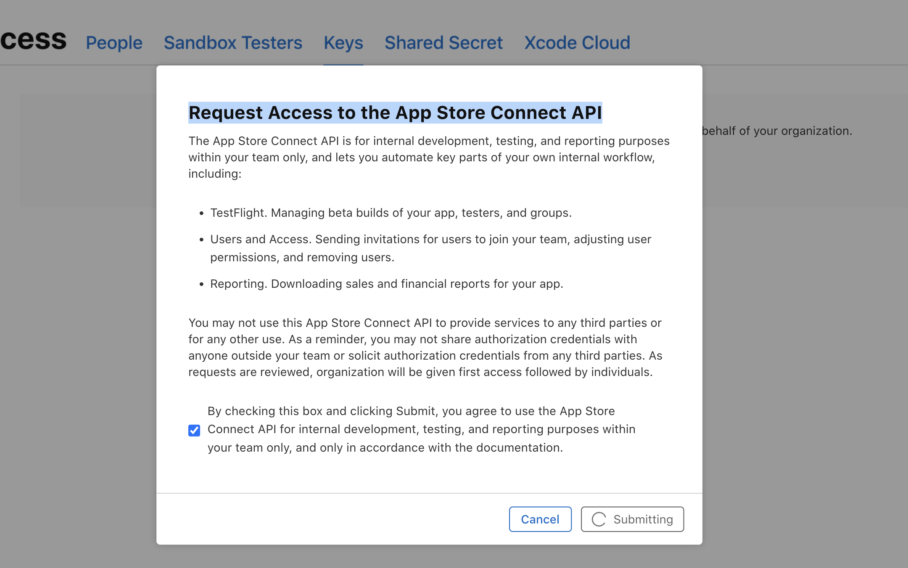The width and height of the screenshot is (908, 568).
Task: Click the 'Users and Access. Sending invitations' bullet
Action: point(430,248)
